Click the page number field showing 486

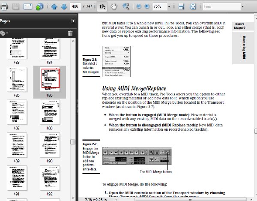[75, 6]
